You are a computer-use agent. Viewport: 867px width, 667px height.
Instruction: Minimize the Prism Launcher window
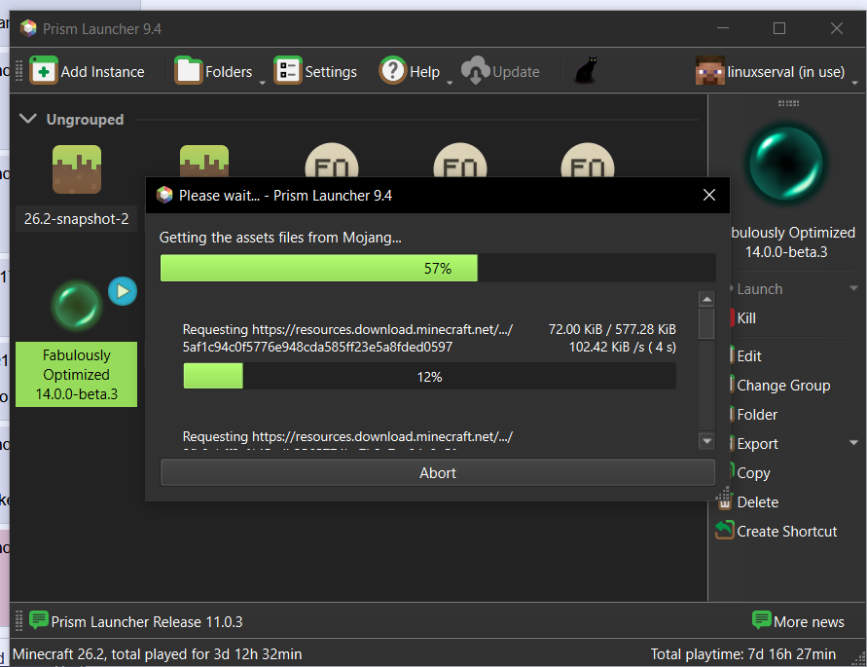pos(723,28)
